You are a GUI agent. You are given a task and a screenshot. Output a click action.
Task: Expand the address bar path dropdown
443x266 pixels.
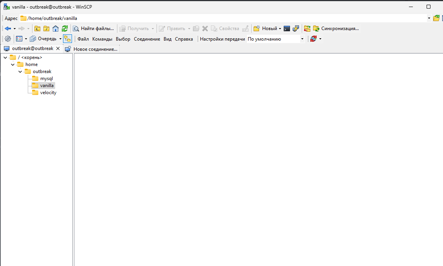[429, 18]
